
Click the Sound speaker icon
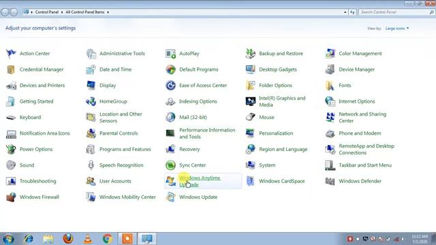click(11, 165)
